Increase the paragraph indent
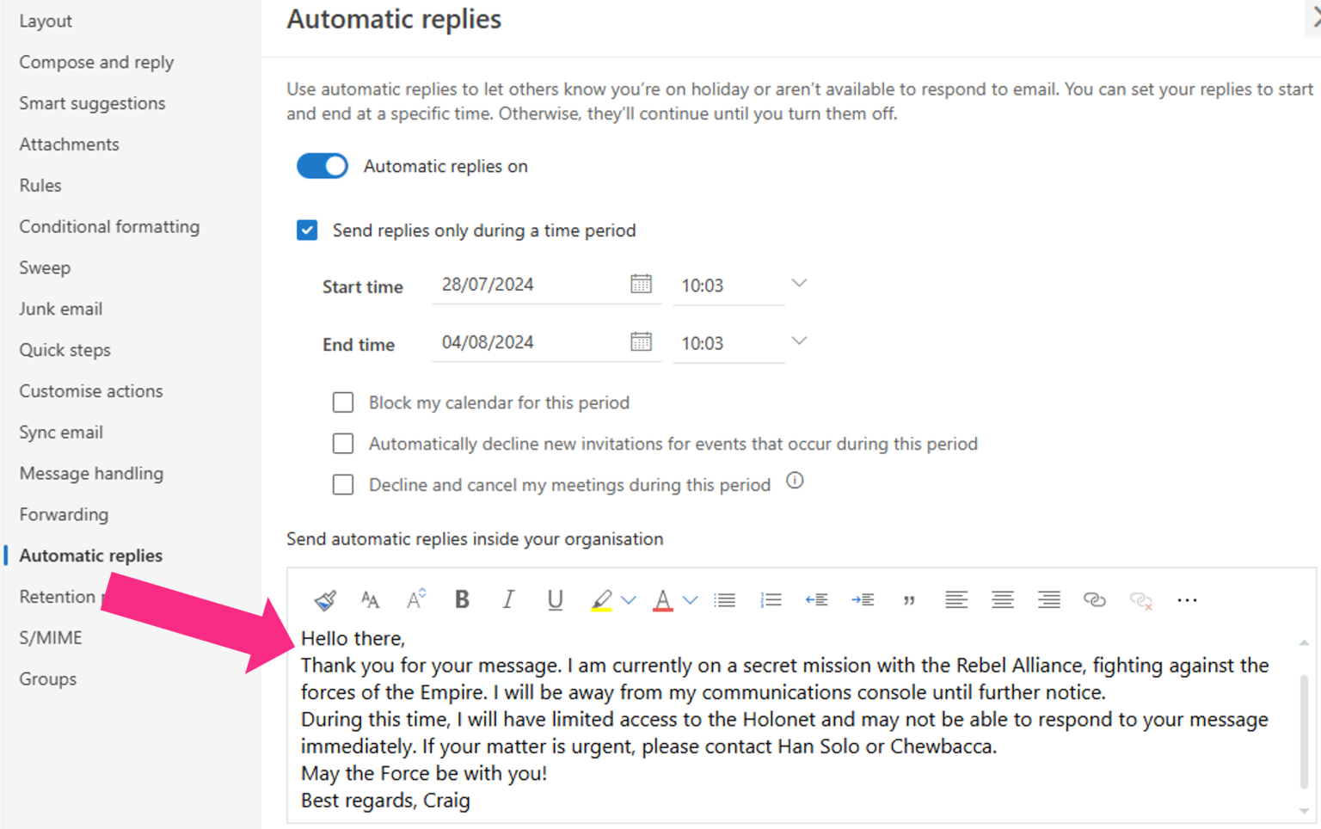Screen dimensions: 1321x829 coord(863,599)
